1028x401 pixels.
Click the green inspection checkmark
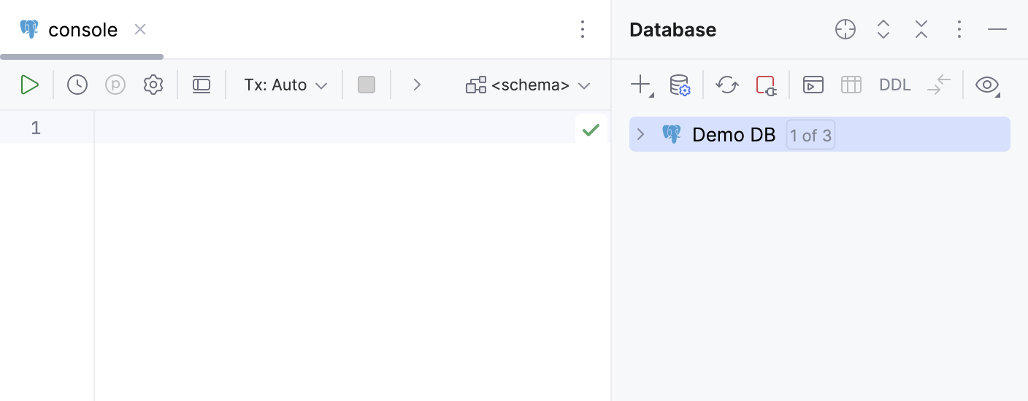tap(591, 130)
